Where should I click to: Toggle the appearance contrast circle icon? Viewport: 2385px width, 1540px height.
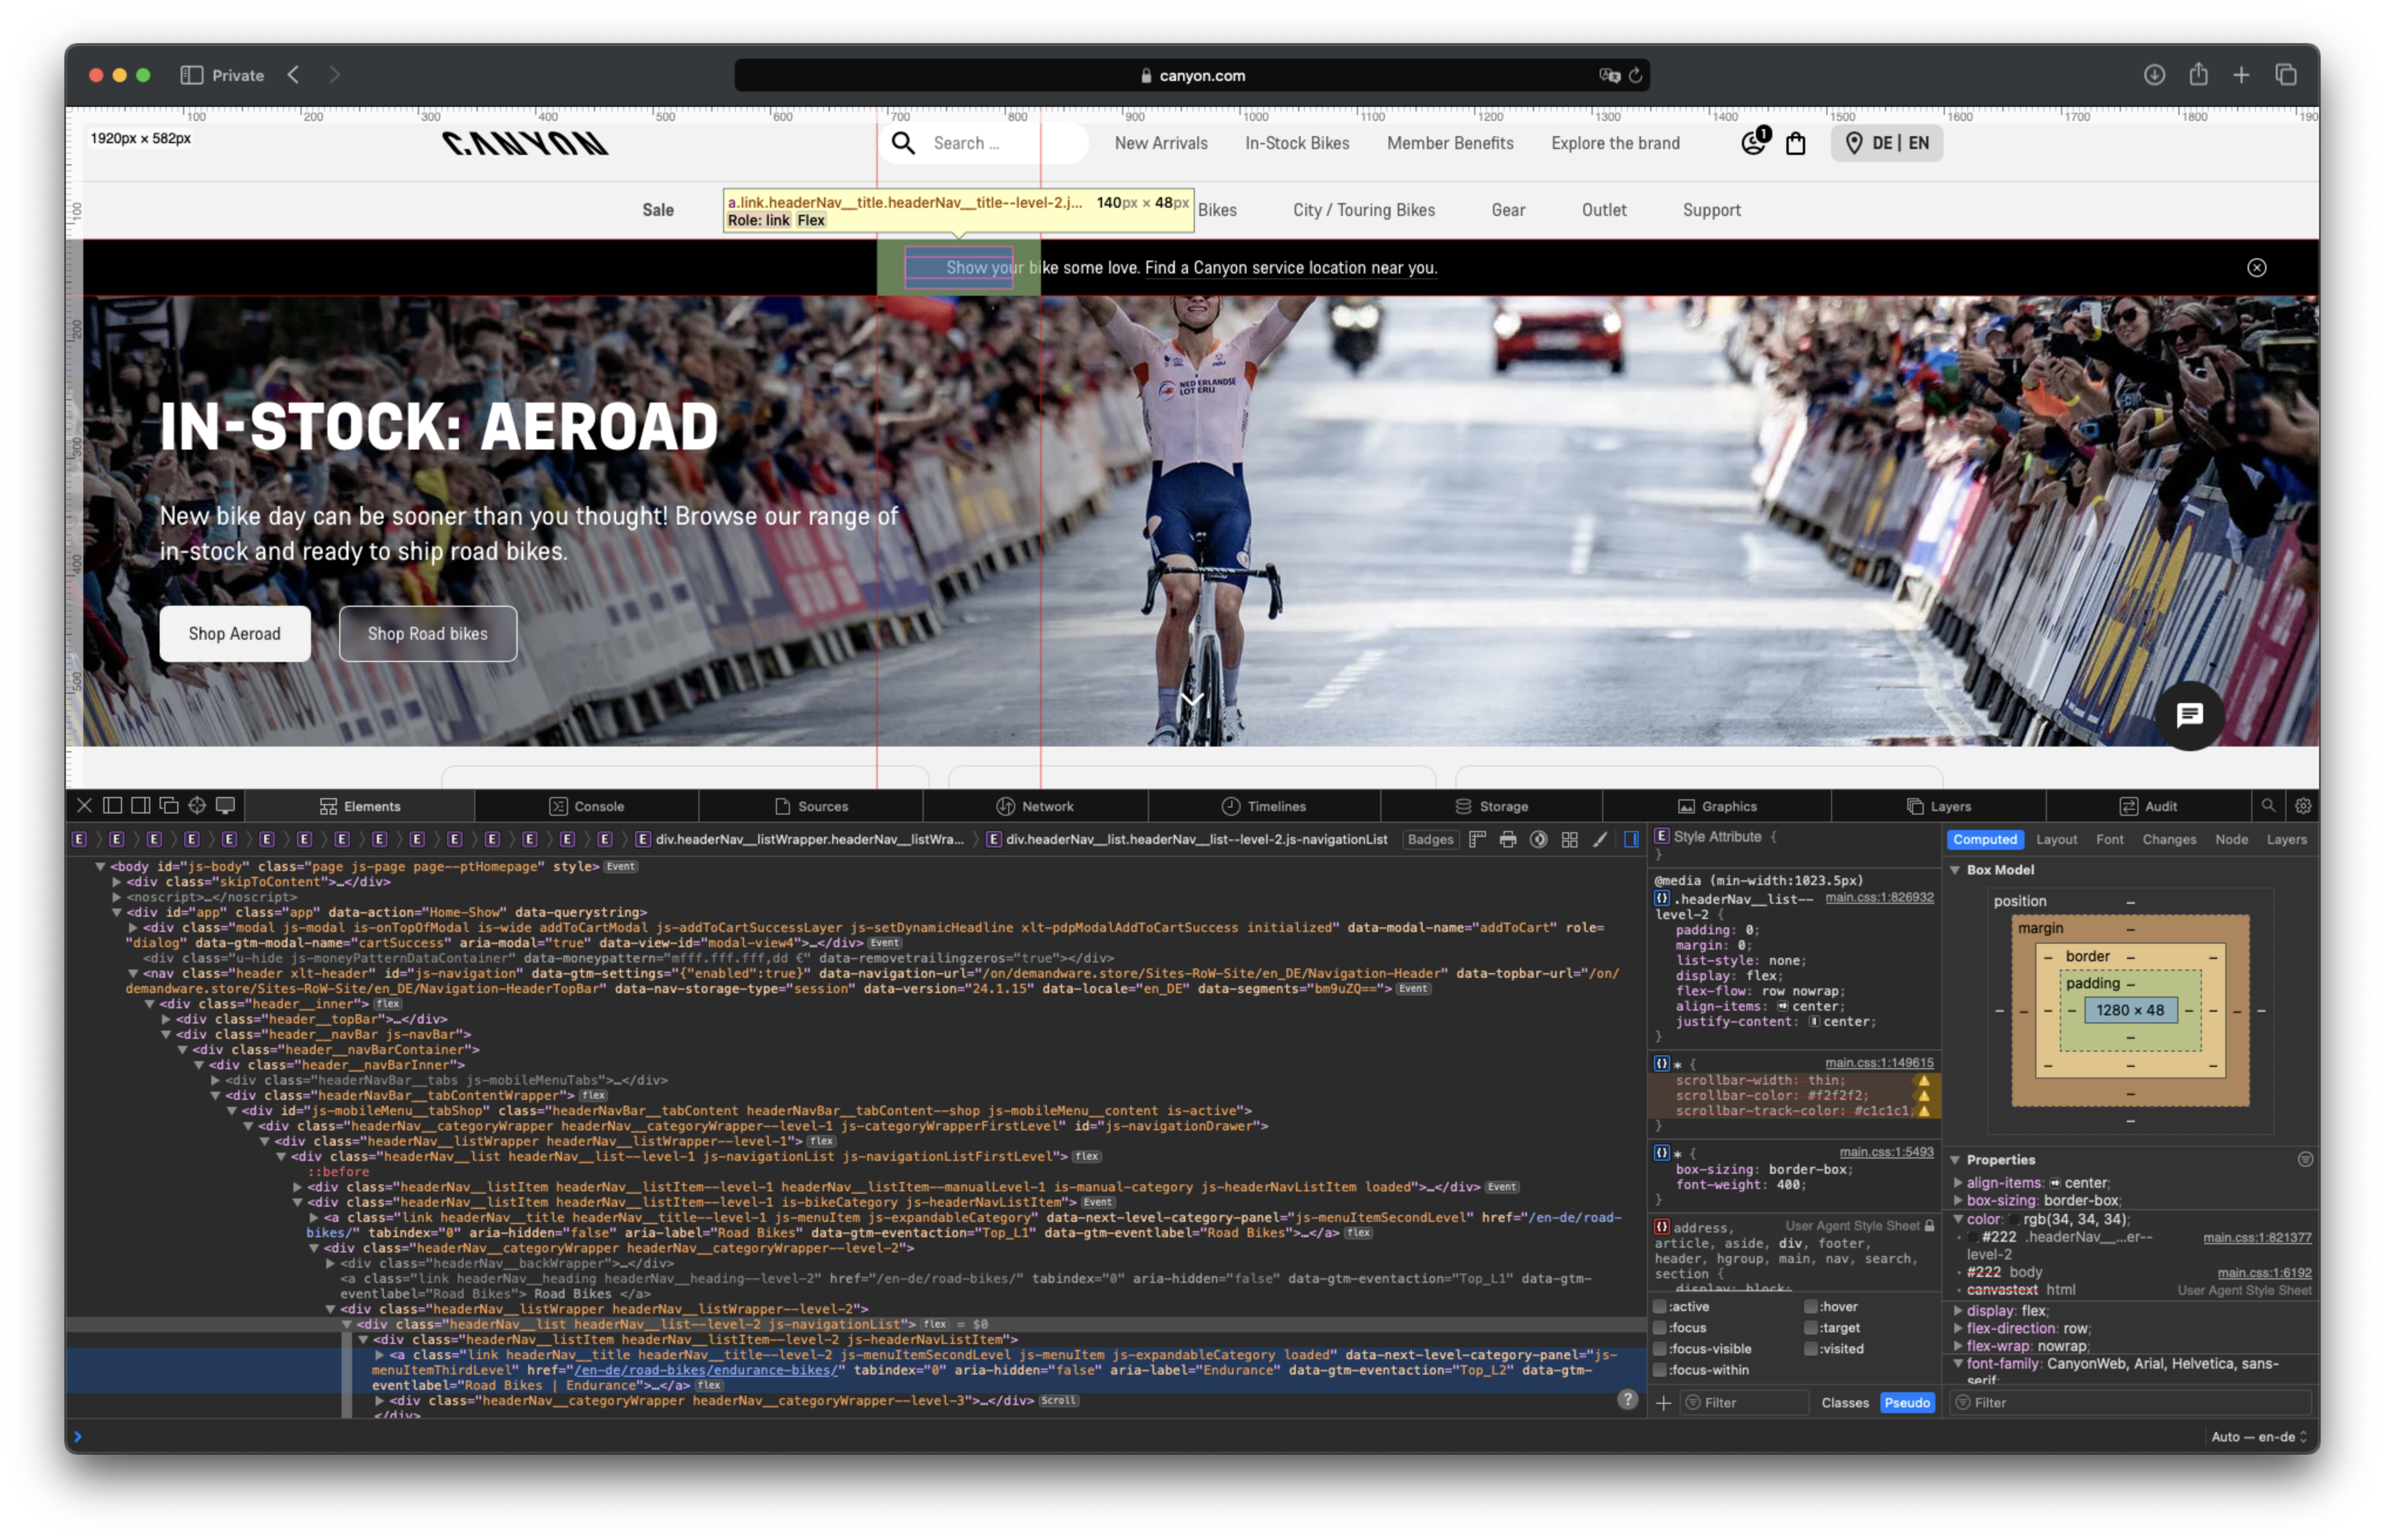[1539, 839]
